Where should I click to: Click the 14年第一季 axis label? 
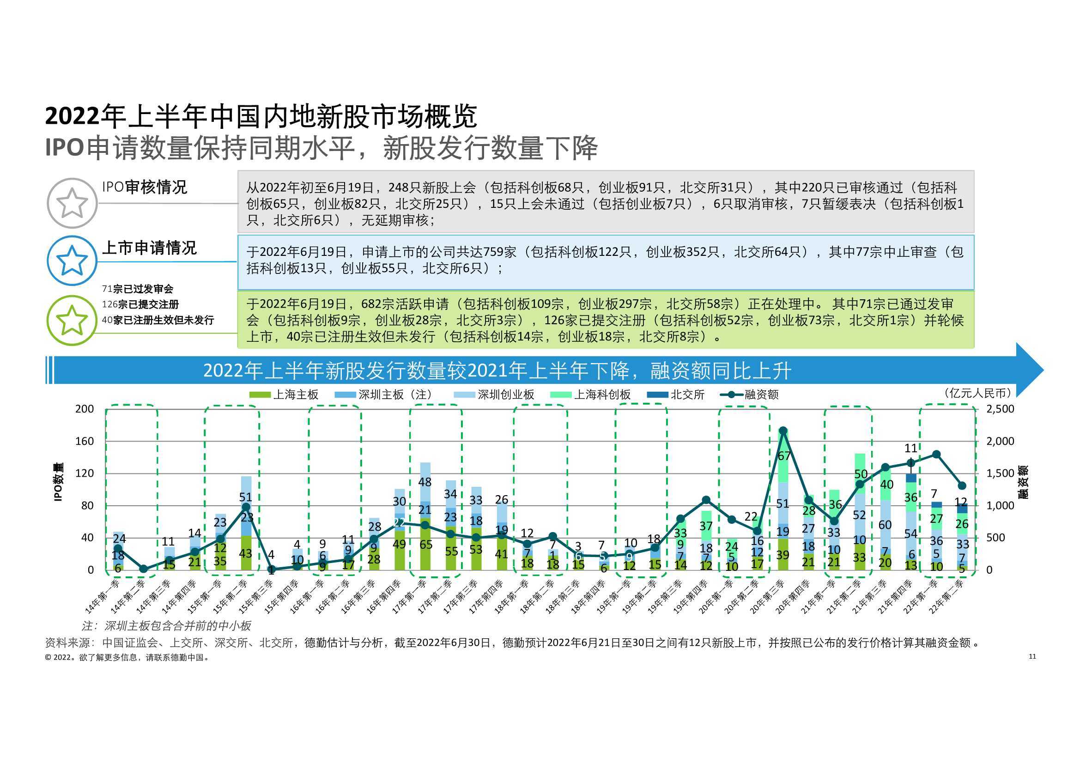(x=103, y=597)
